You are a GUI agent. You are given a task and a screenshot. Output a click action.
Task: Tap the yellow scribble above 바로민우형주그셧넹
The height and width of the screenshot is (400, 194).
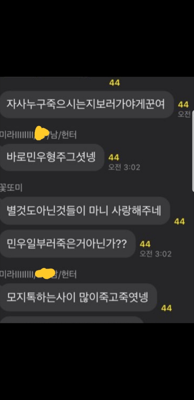[42, 133]
